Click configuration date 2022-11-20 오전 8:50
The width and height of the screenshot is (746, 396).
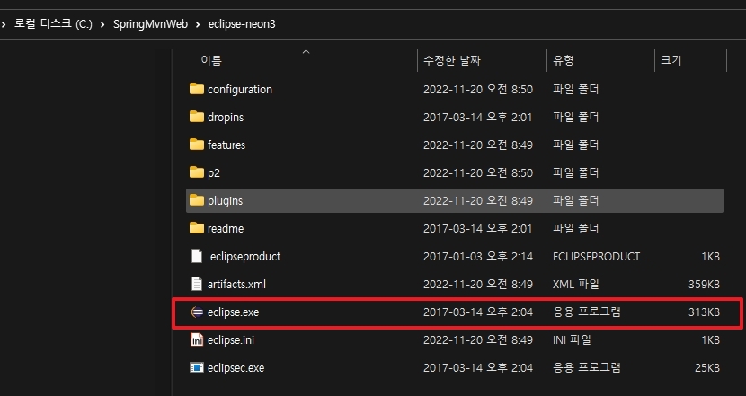pos(477,90)
